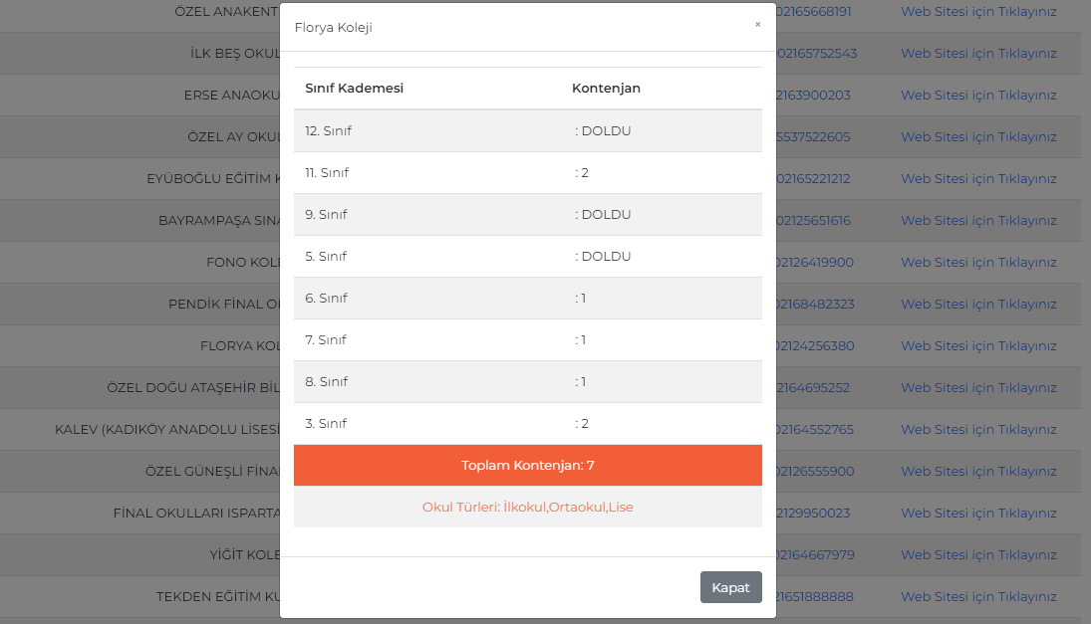Select the 12. Sınıf row in the table
Image resolution: width=1091 pixels, height=624 pixels.
[x=527, y=130]
